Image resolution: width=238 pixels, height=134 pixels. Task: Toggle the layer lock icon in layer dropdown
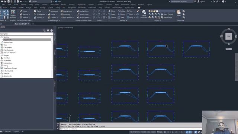coord(154,11)
